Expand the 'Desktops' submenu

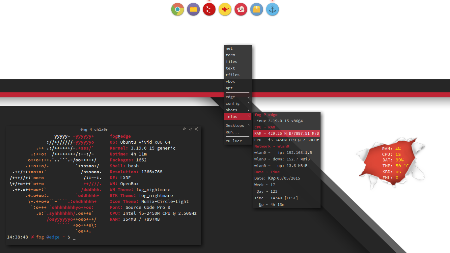238,126
